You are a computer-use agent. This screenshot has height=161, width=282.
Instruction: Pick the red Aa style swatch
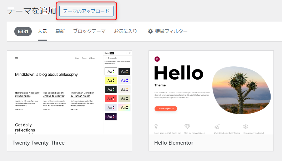pos(111,99)
